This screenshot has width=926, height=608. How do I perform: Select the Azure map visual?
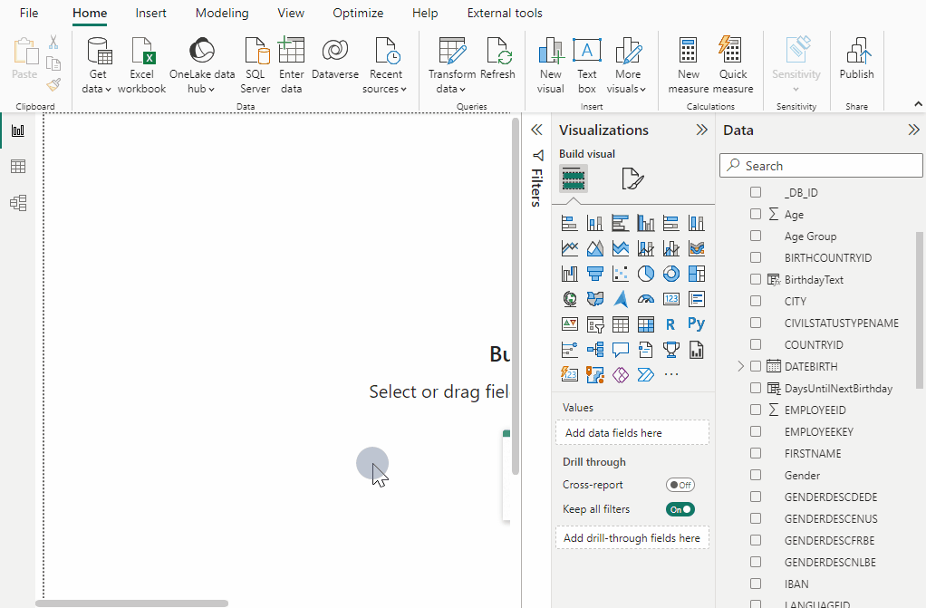620,299
